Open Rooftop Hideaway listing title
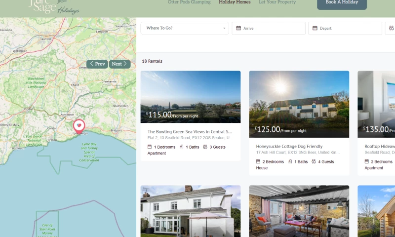The height and width of the screenshot is (237, 395). (x=380, y=146)
